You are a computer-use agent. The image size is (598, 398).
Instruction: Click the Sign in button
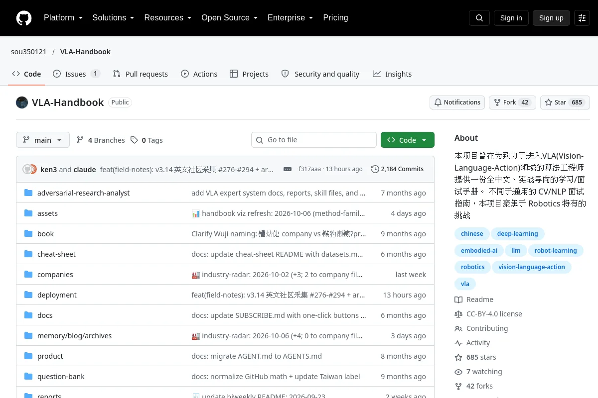(x=511, y=18)
